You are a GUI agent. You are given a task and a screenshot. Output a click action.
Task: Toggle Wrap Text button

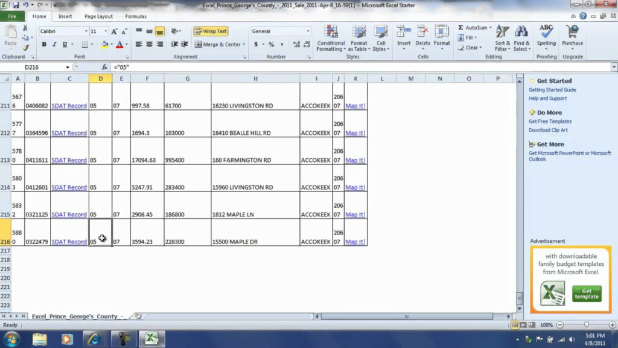(x=211, y=31)
